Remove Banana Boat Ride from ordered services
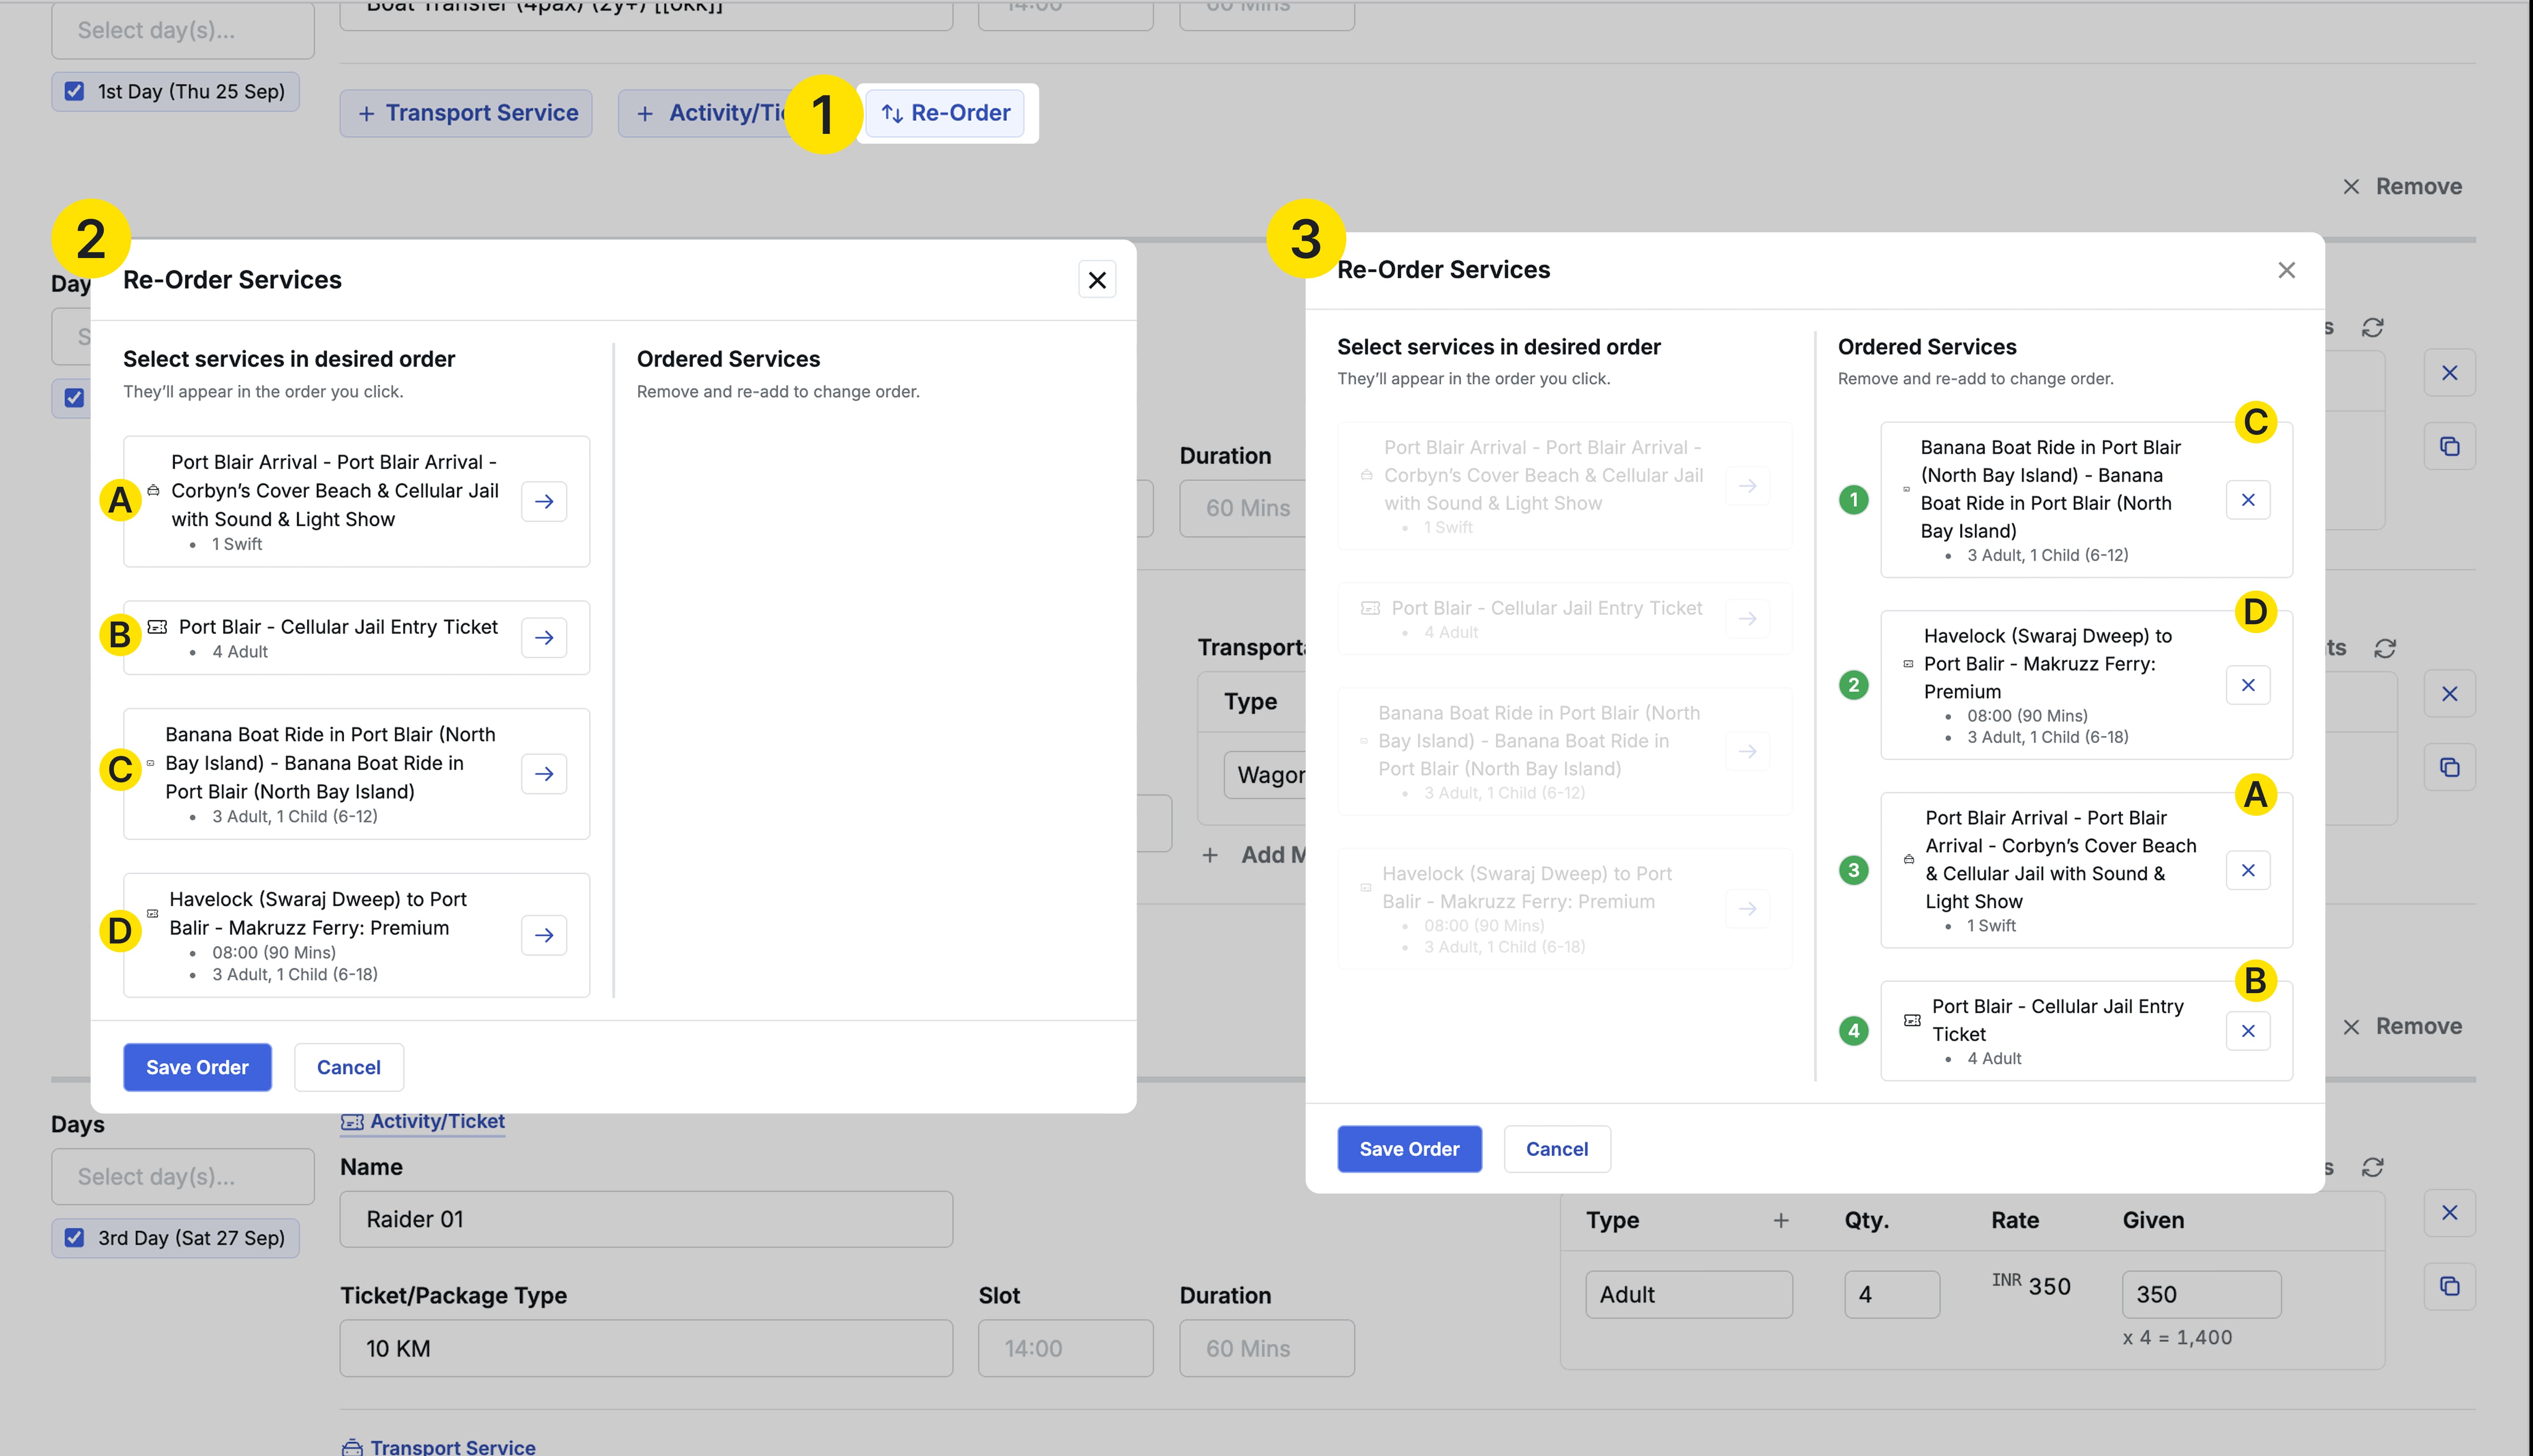Image resolution: width=2533 pixels, height=1456 pixels. pos(2247,500)
